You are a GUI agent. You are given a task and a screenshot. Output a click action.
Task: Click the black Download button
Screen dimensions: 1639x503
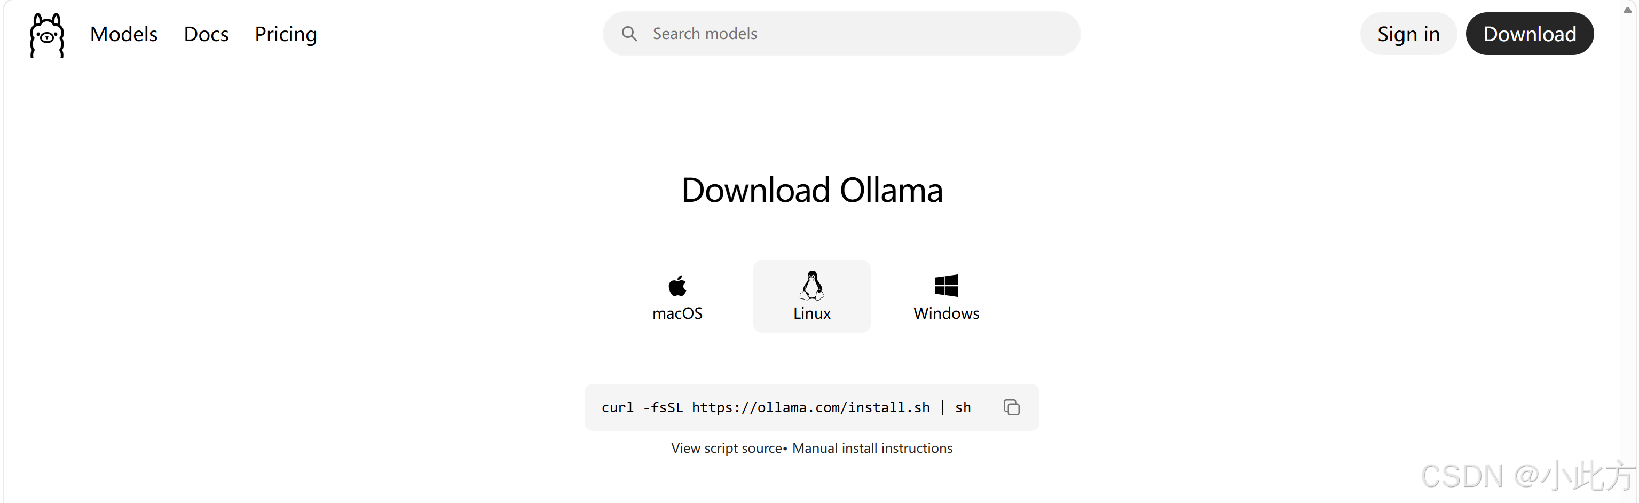point(1530,34)
